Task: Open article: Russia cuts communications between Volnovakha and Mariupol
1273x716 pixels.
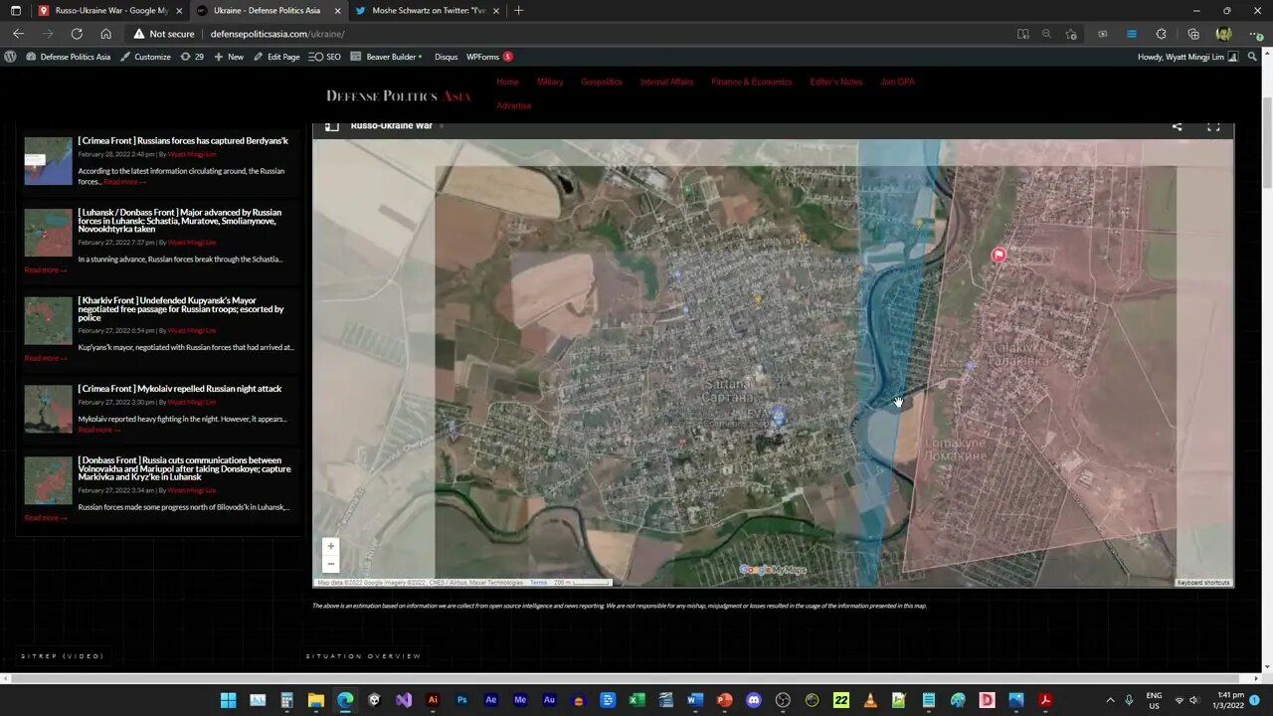Action: pos(184,468)
